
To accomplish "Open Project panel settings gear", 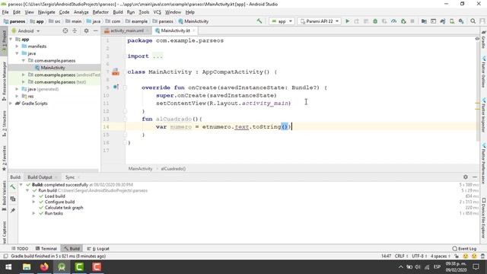I will pyautogui.click(x=86, y=30).
